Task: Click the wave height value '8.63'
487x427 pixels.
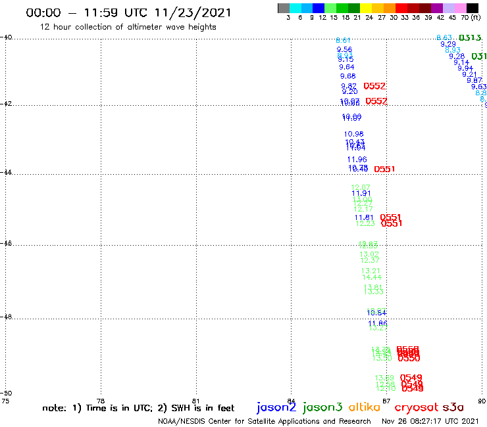Action: click(x=444, y=38)
